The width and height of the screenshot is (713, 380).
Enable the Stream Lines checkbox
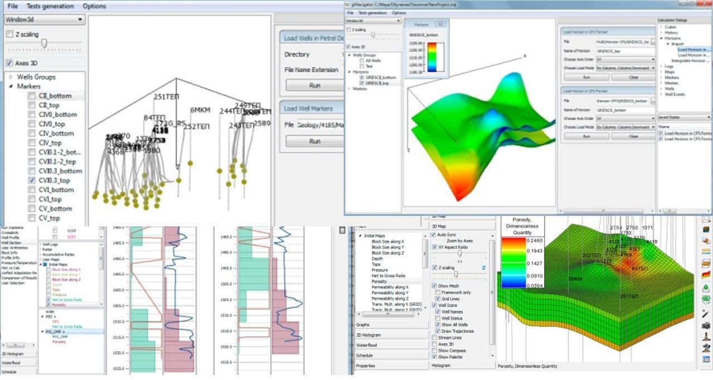[434, 338]
